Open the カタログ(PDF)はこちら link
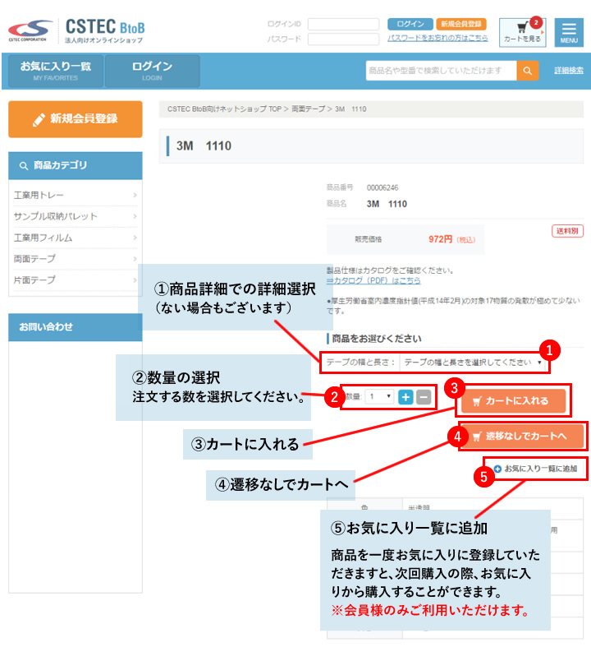The image size is (591, 647). tap(373, 280)
